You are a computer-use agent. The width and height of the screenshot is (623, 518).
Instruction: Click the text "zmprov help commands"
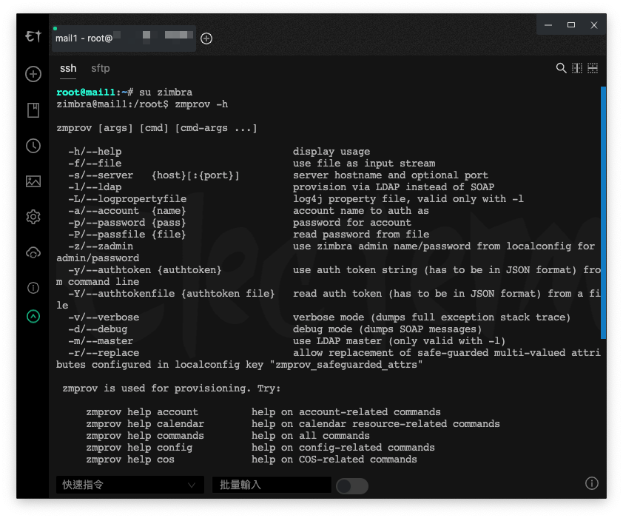click(x=145, y=436)
